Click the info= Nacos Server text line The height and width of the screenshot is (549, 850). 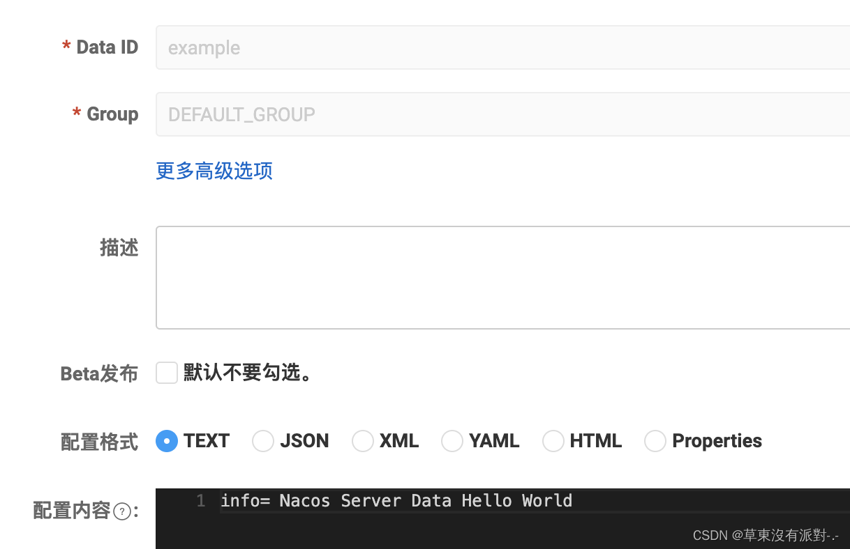(396, 500)
